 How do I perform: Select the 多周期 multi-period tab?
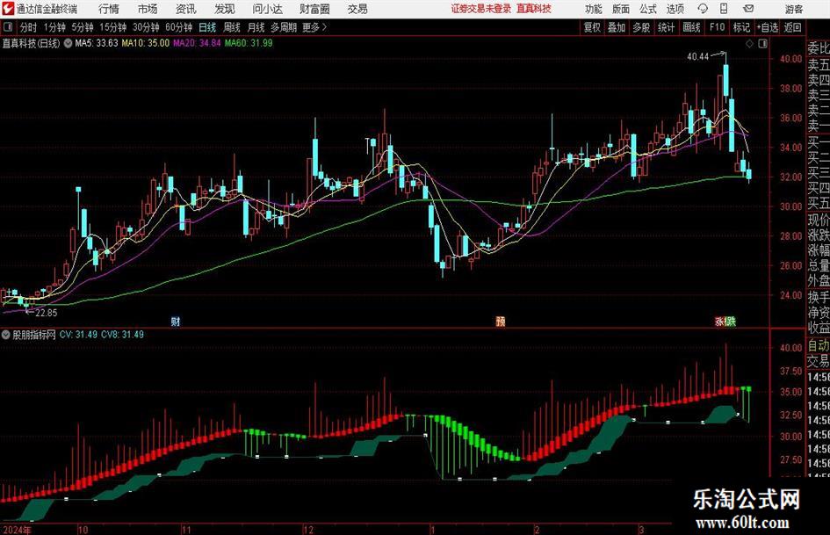pos(284,27)
